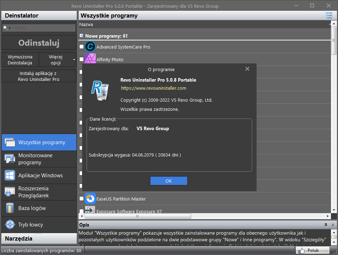Viewport: 338px width, 255px height.
Task: Click the program list scroll left arrow
Action: (x=81, y=216)
